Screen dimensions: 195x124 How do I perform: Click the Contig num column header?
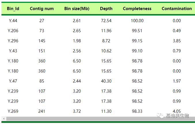click(x=42, y=9)
